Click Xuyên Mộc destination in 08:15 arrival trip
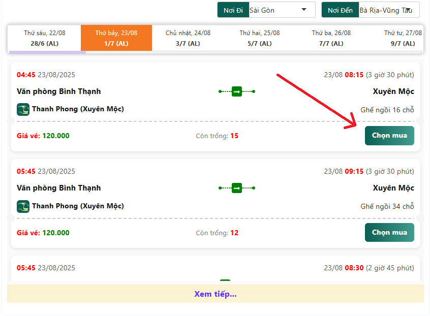The height and width of the screenshot is (316, 430). point(393,91)
